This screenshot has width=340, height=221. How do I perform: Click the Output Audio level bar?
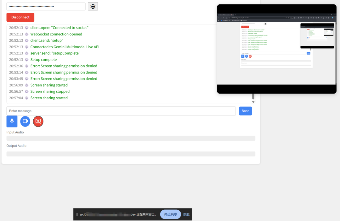(x=131, y=154)
